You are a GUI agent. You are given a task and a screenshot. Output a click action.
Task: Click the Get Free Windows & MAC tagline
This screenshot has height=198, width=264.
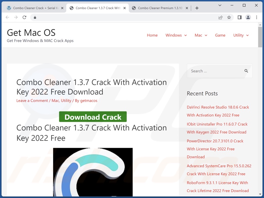40,40
